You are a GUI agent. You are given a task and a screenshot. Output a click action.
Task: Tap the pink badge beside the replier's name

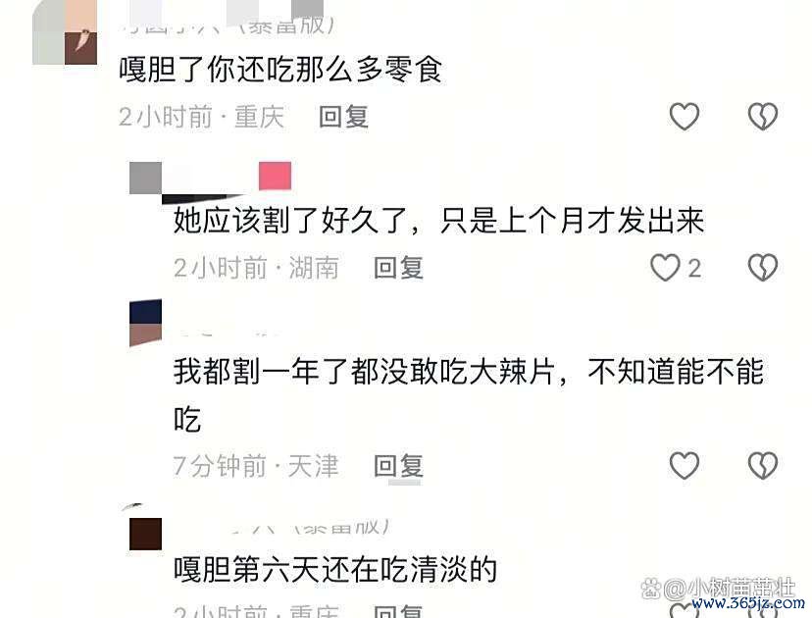point(275,177)
